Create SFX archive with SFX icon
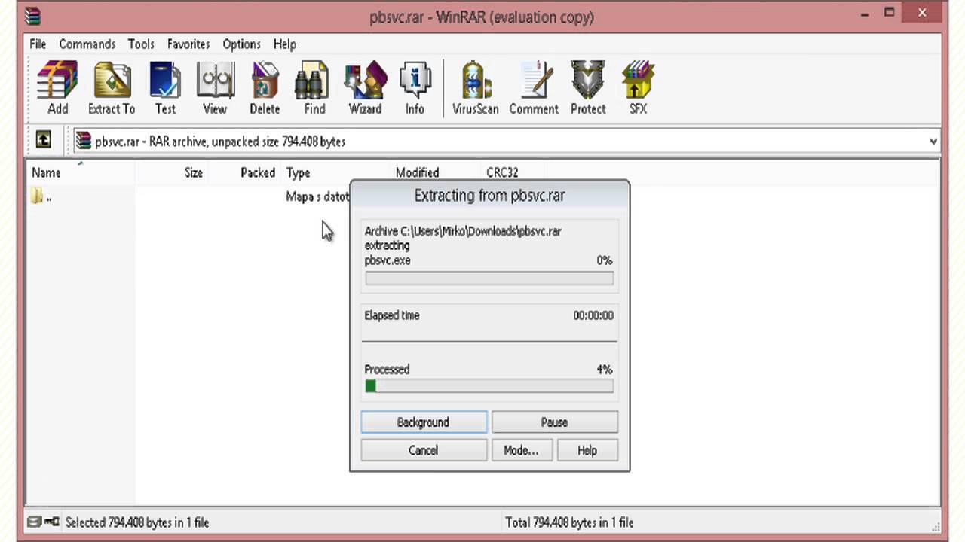 638,88
